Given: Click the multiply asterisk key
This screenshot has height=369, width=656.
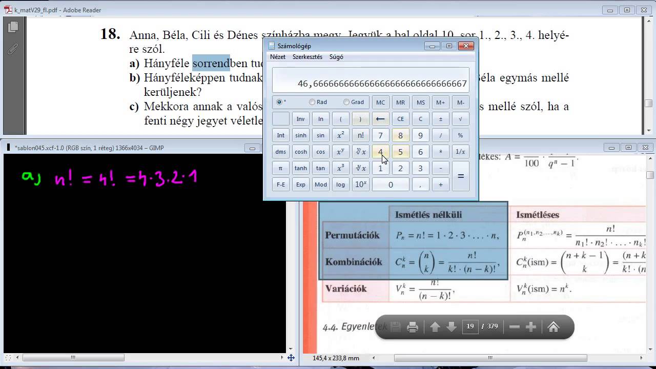Looking at the screenshot, I should [x=440, y=152].
